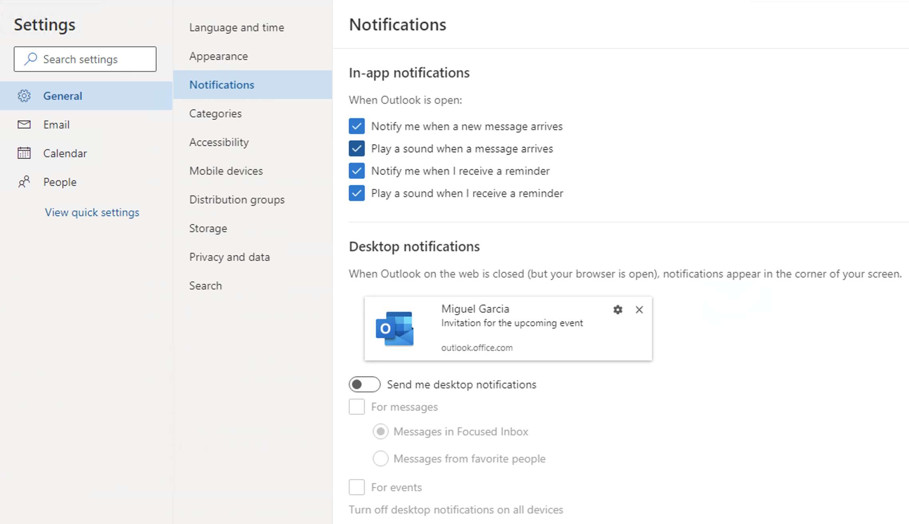Dismiss the Miguel Garcia notification preview
Image resolution: width=909 pixels, height=524 pixels.
tap(639, 310)
